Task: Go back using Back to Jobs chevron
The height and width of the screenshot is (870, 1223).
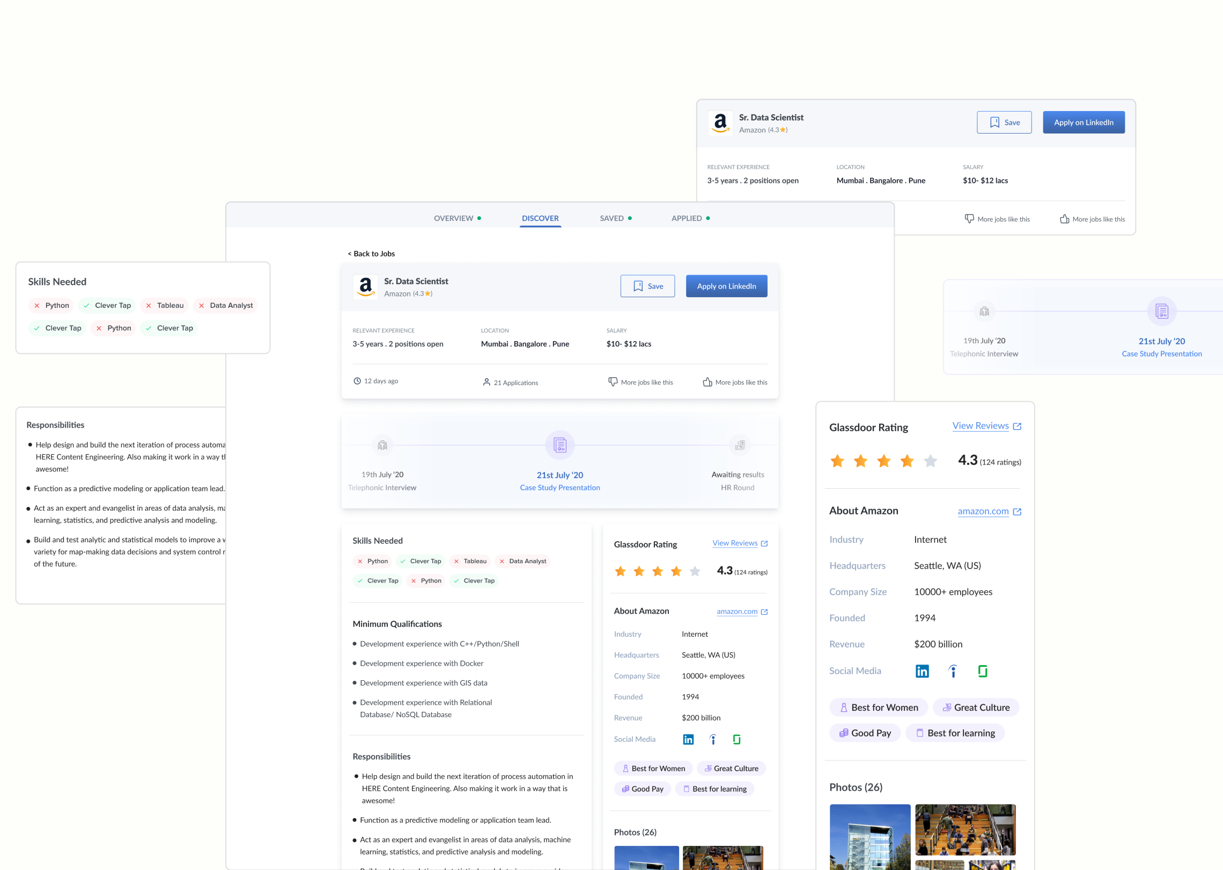Action: 350,254
